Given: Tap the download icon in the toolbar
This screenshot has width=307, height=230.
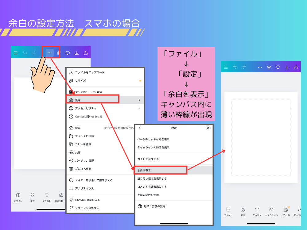Looking at the screenshot, I should (x=76, y=52).
